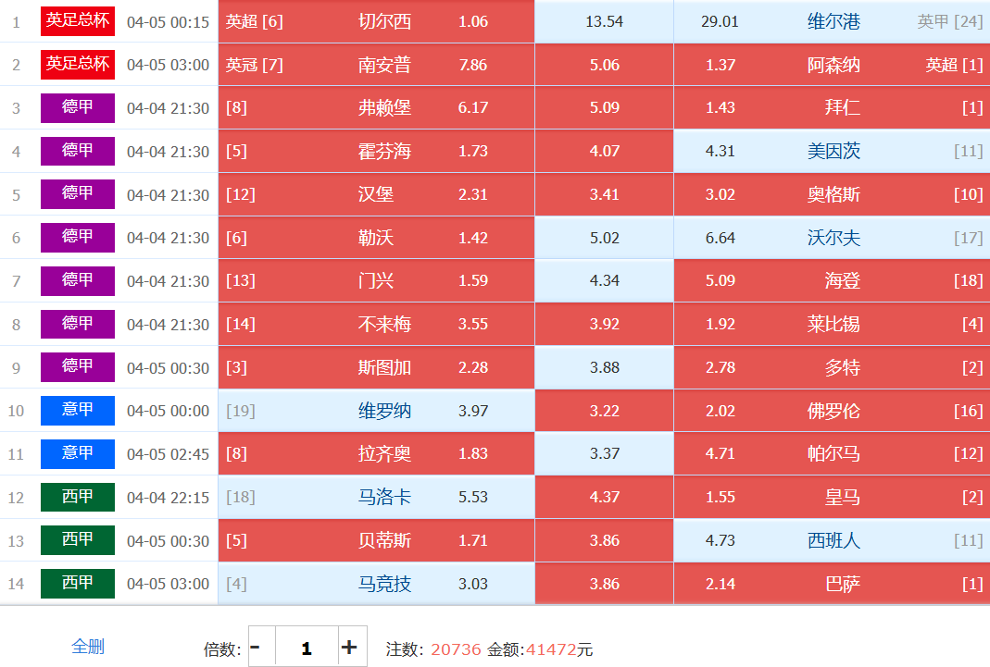The image size is (990, 667).
Task: Deselect the 拜仁 away win at 1.43
Action: 831,107
